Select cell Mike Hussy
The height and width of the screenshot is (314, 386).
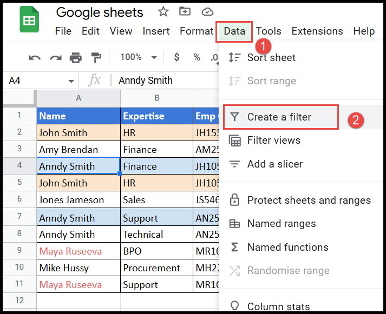pos(78,268)
